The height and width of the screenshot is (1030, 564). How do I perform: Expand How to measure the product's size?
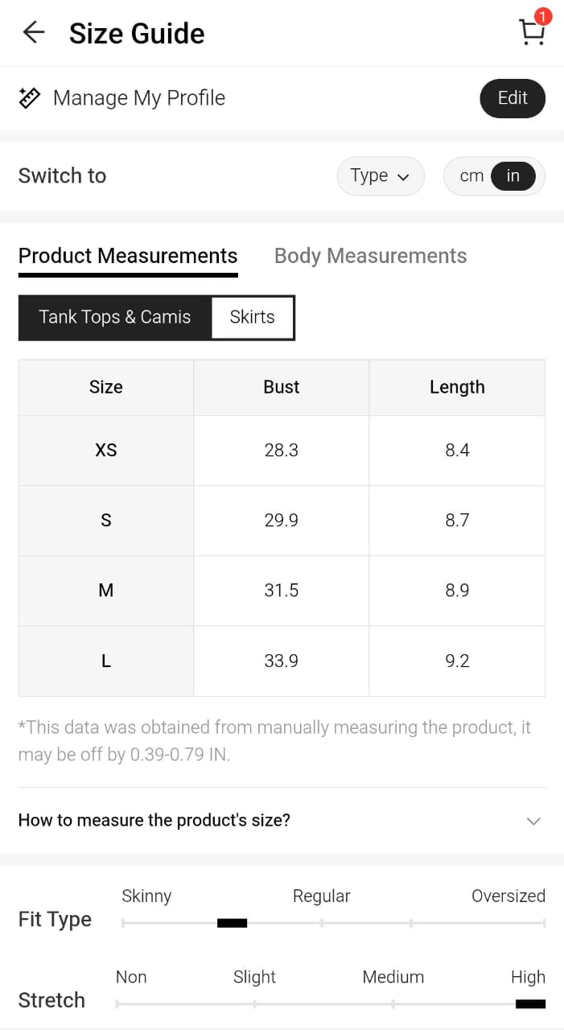[x=154, y=820]
